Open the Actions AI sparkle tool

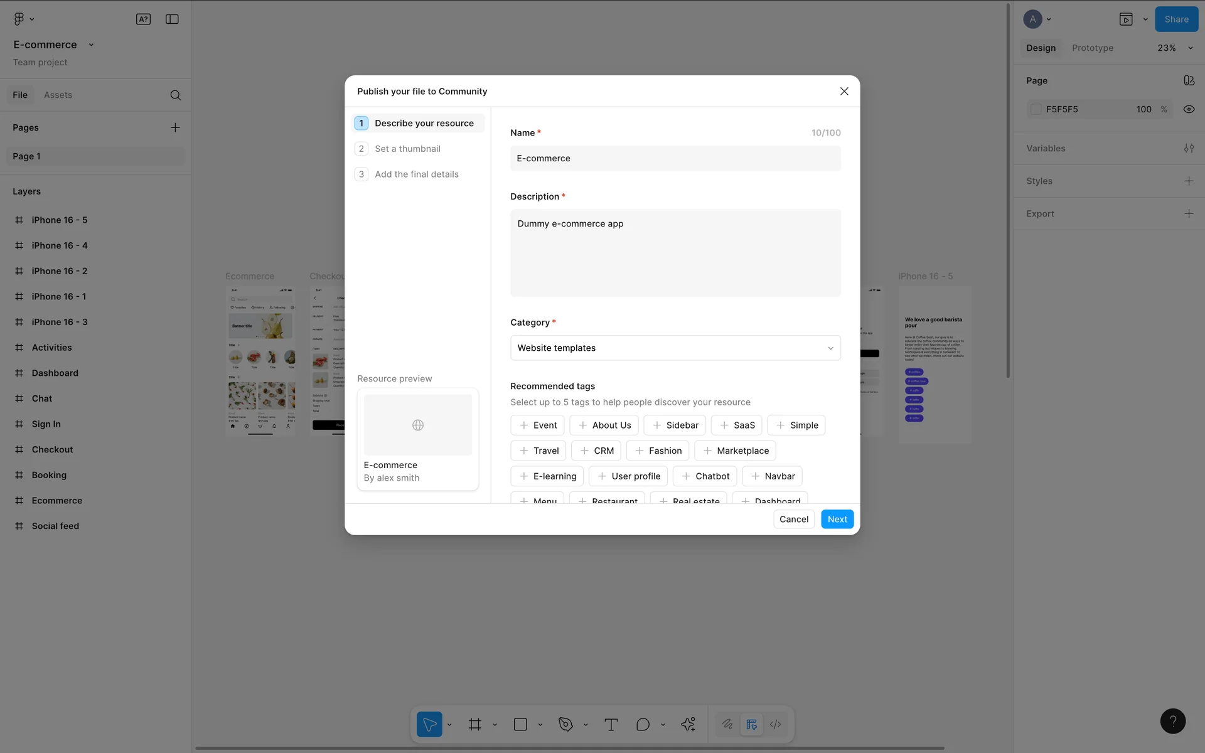click(688, 724)
